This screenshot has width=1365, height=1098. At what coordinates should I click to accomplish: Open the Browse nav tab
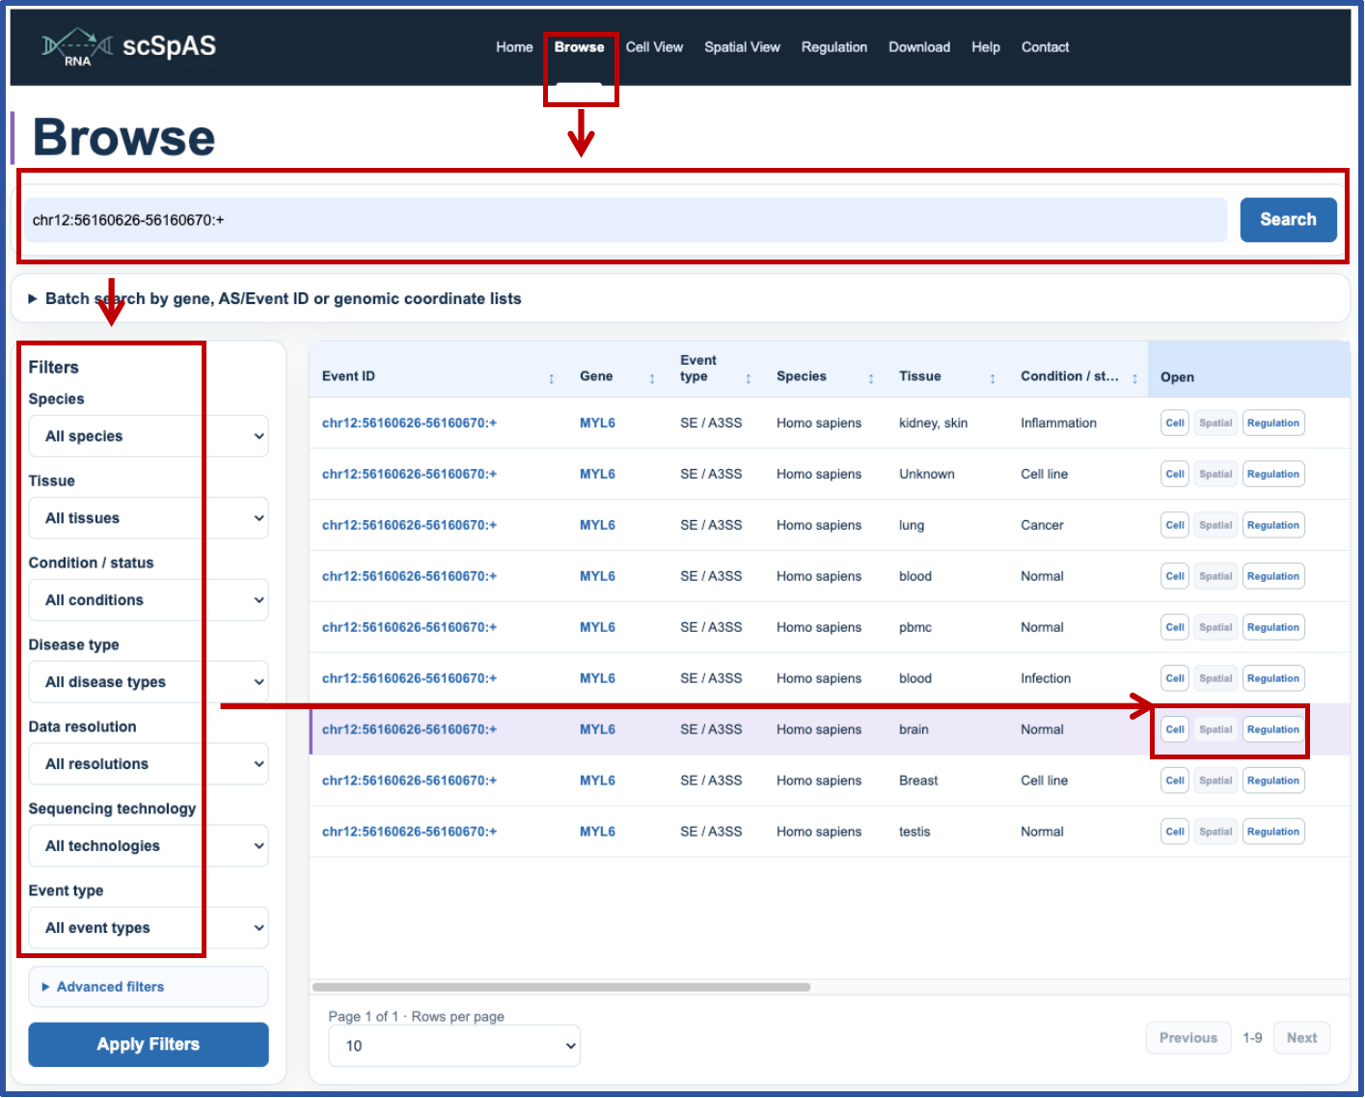click(579, 47)
